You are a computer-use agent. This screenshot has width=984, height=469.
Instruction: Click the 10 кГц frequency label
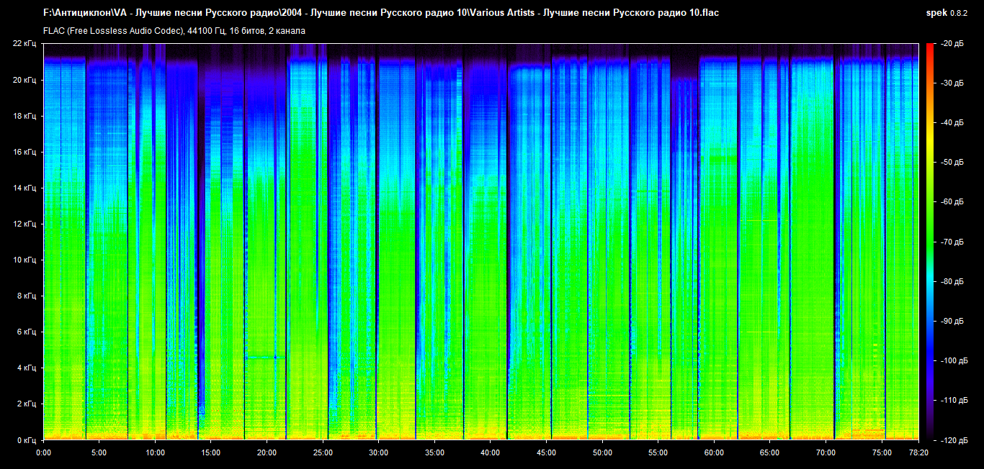(26, 260)
